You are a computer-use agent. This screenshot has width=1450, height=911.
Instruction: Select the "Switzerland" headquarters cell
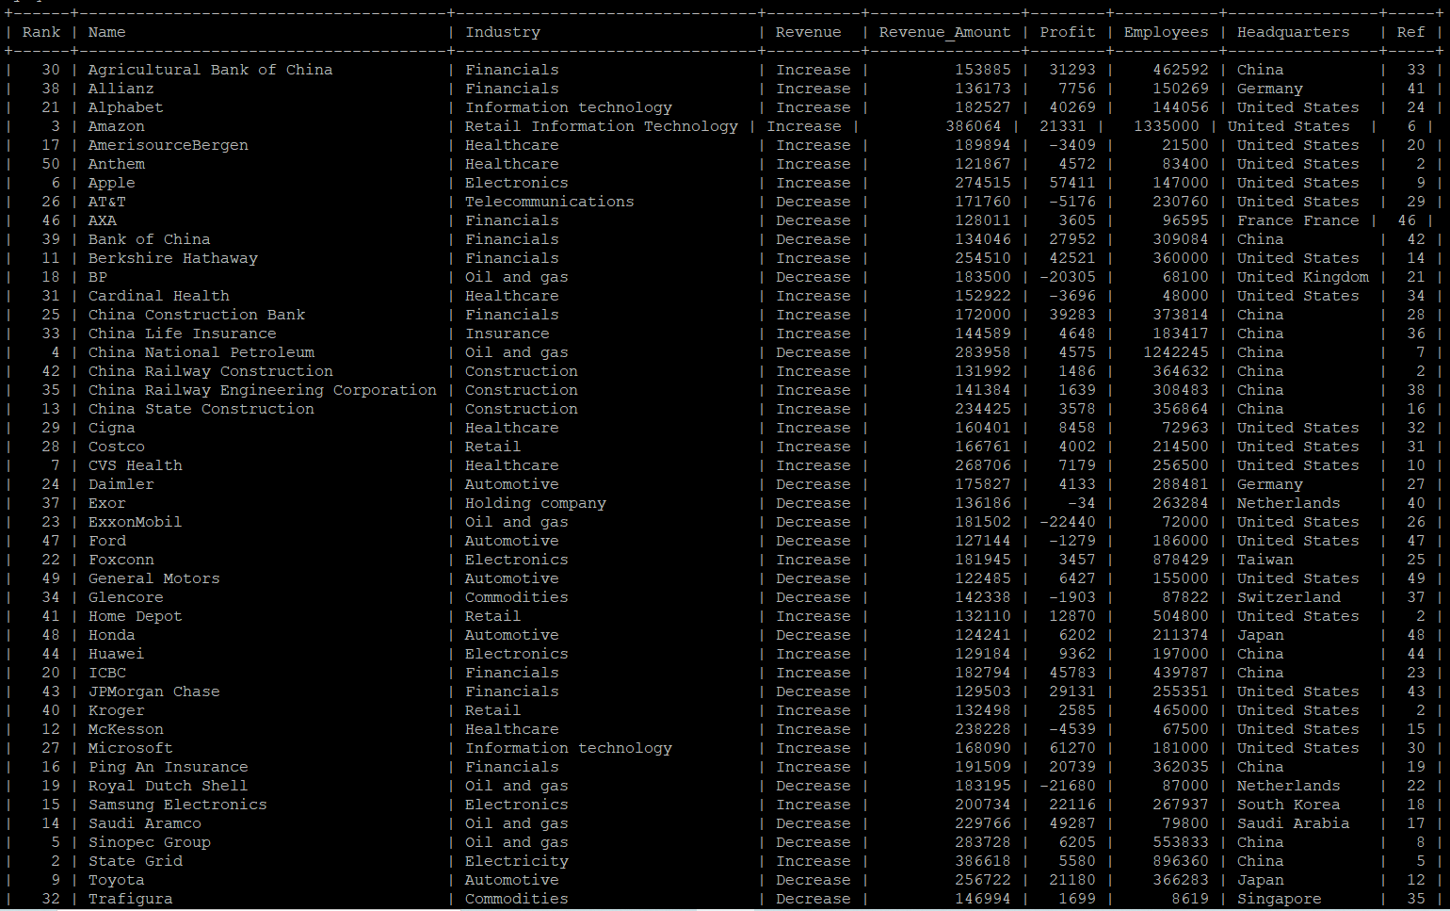click(1288, 597)
